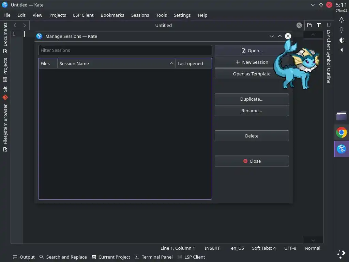Toggle INSERT mode in status bar
The width and height of the screenshot is (349, 262).
coord(212,248)
